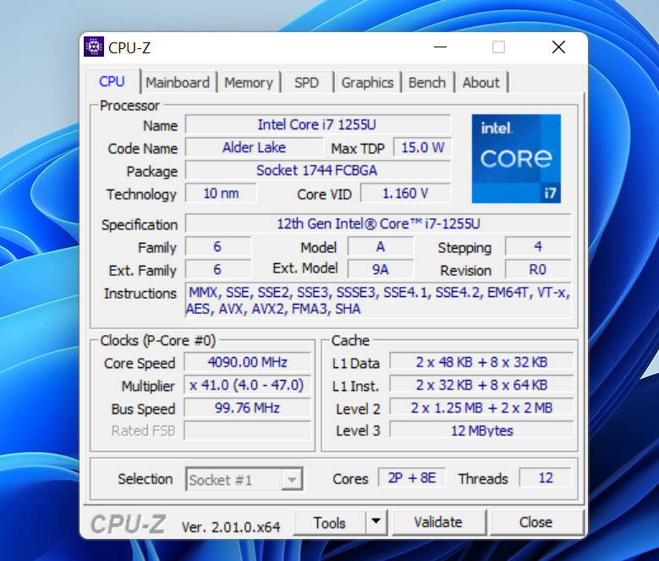Minimize the CPU-Z window

440,47
